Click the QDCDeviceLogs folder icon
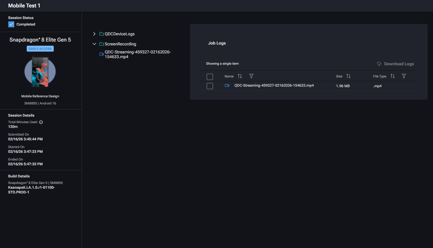The width and height of the screenshot is (433, 248). [x=101, y=34]
